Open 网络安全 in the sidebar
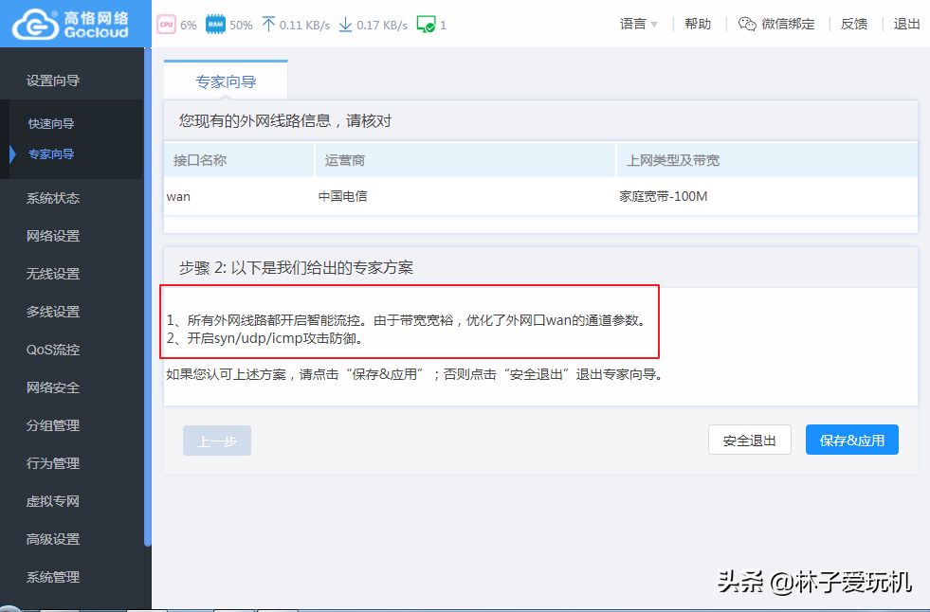 53,387
